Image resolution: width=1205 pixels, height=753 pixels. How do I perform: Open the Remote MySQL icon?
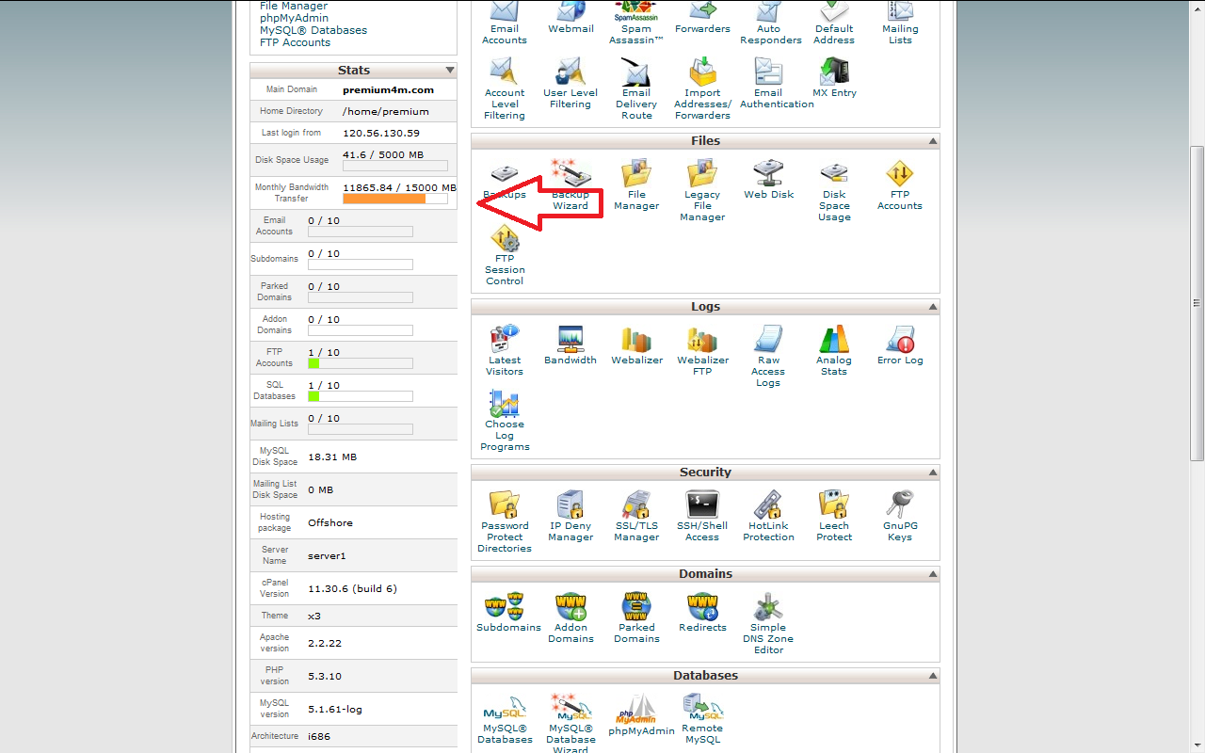(x=702, y=708)
